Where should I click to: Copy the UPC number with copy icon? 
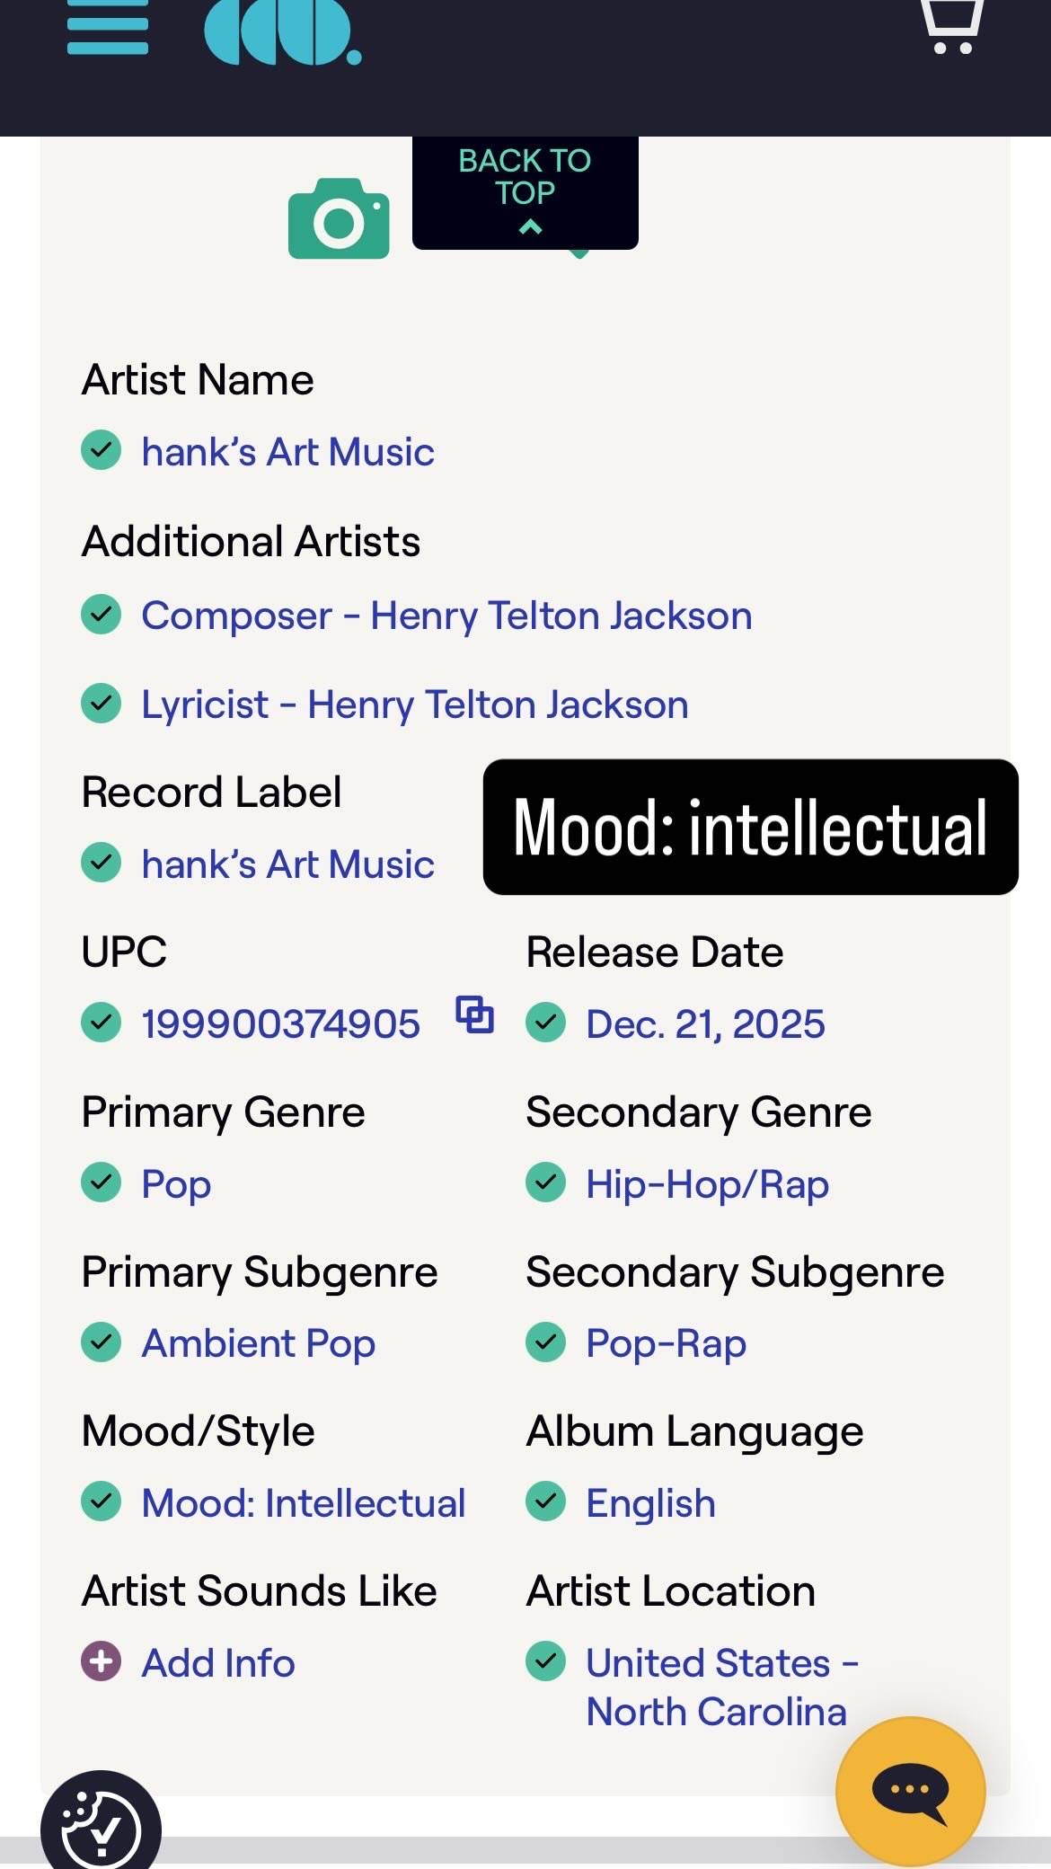[x=475, y=1015]
